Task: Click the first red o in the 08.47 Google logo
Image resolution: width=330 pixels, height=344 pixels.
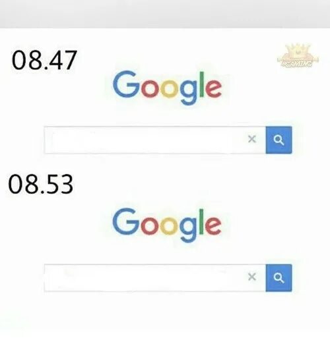Action: click(150, 89)
